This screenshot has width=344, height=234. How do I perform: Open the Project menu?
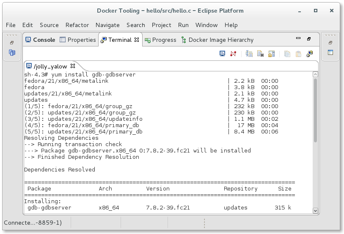(162, 25)
